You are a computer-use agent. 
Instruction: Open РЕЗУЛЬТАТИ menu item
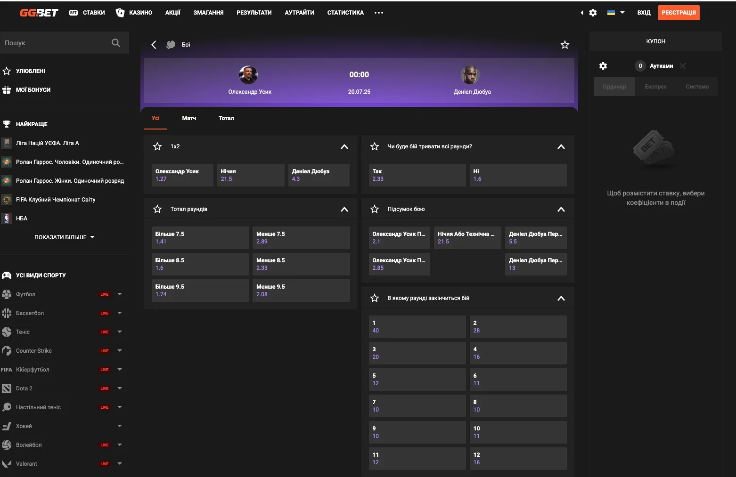click(x=254, y=13)
